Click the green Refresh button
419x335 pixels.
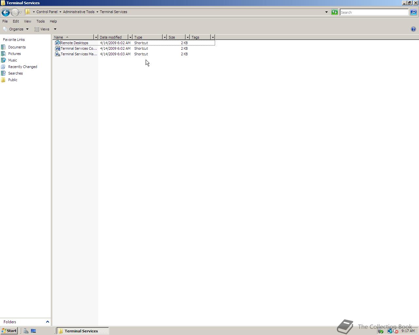tap(335, 12)
